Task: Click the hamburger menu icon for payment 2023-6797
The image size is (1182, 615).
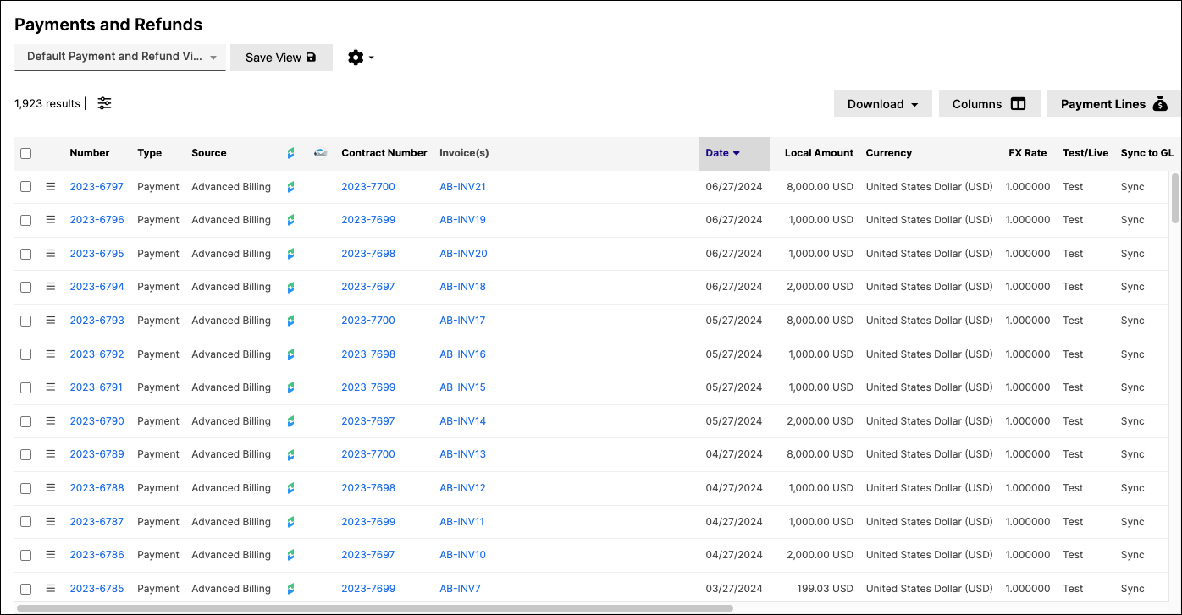Action: click(x=50, y=186)
